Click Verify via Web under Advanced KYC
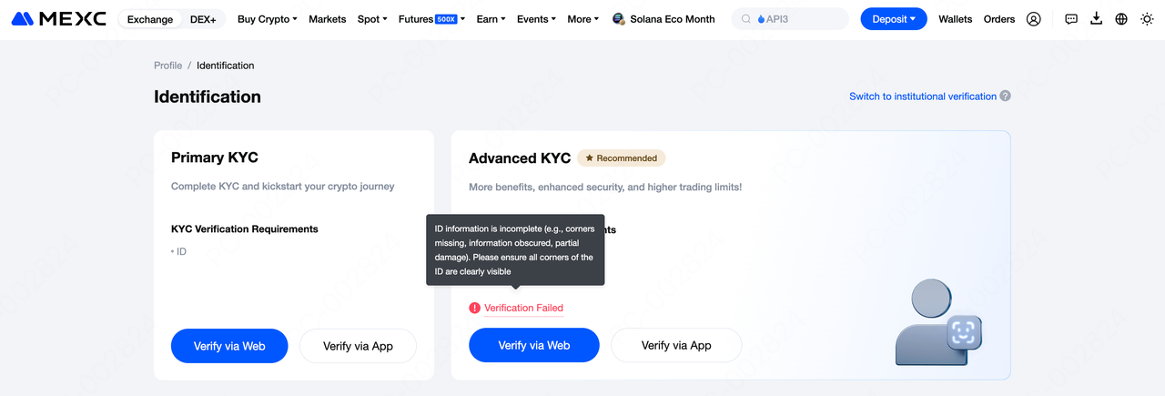 (x=534, y=345)
